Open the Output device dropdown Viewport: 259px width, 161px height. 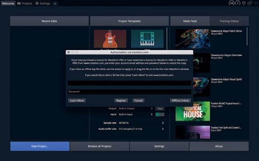(x=135, y=109)
